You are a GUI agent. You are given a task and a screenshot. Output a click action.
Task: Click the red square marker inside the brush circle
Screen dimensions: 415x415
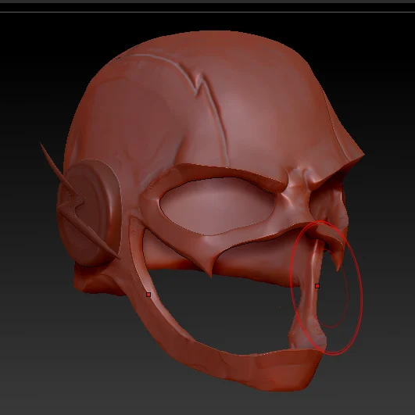click(x=317, y=286)
